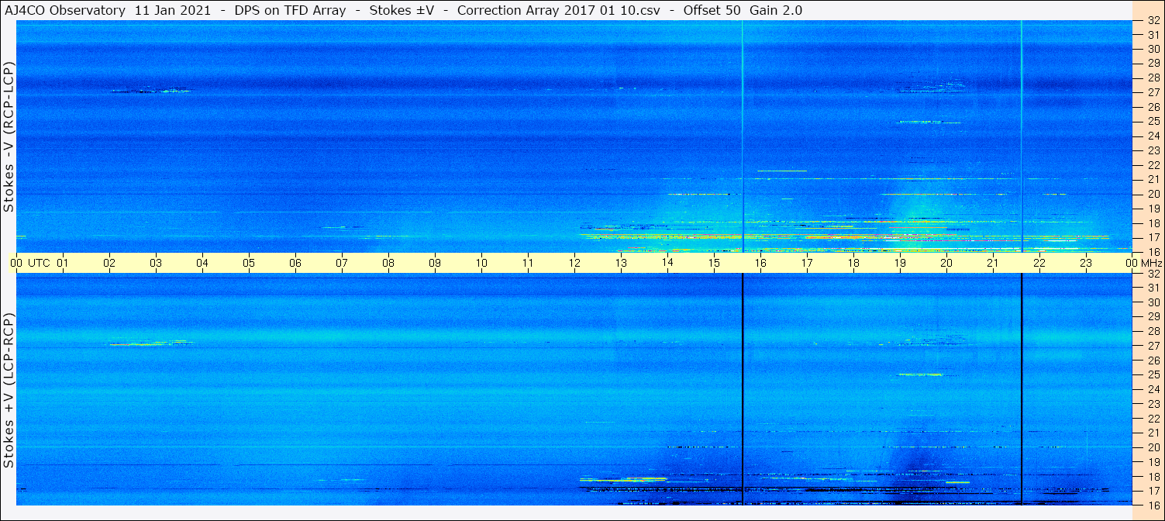
Task: Select hour '12' on the UTC axis
Action: coord(574,263)
